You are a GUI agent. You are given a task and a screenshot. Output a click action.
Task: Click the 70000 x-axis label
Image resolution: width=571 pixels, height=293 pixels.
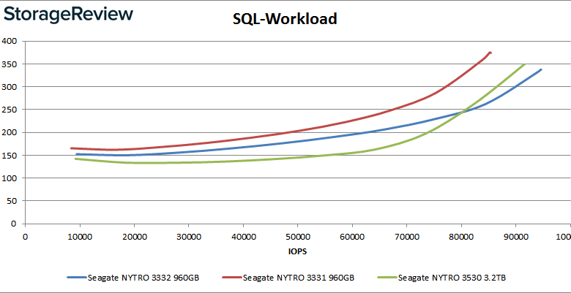(x=406, y=237)
